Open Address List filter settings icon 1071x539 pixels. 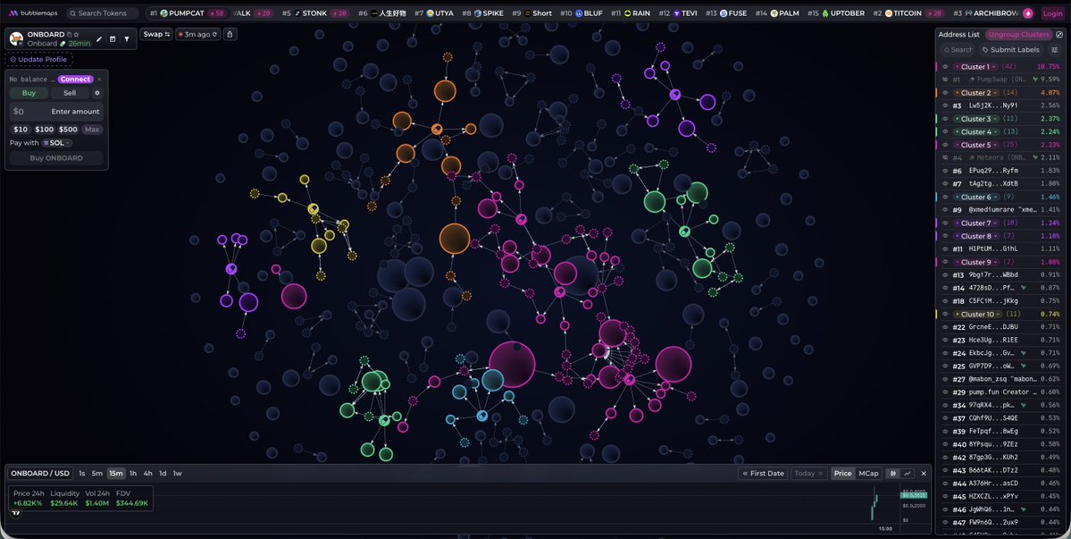(x=1055, y=50)
